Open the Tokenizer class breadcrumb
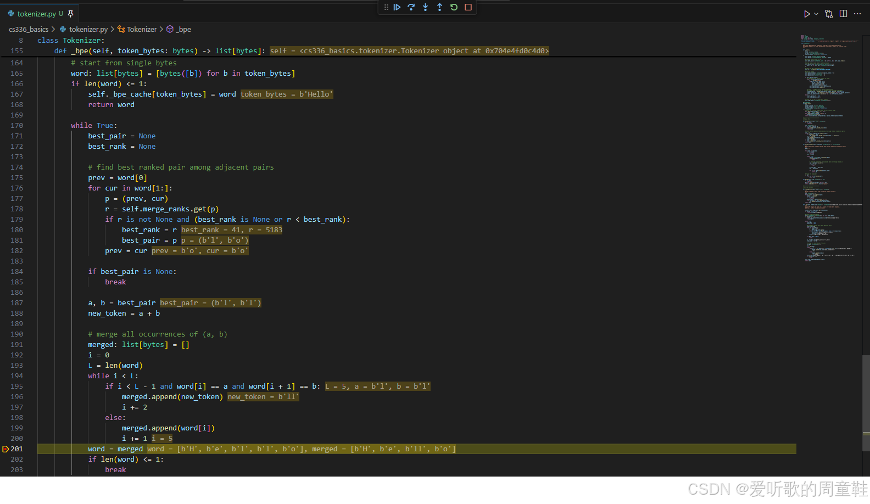The image size is (870, 504). (137, 29)
